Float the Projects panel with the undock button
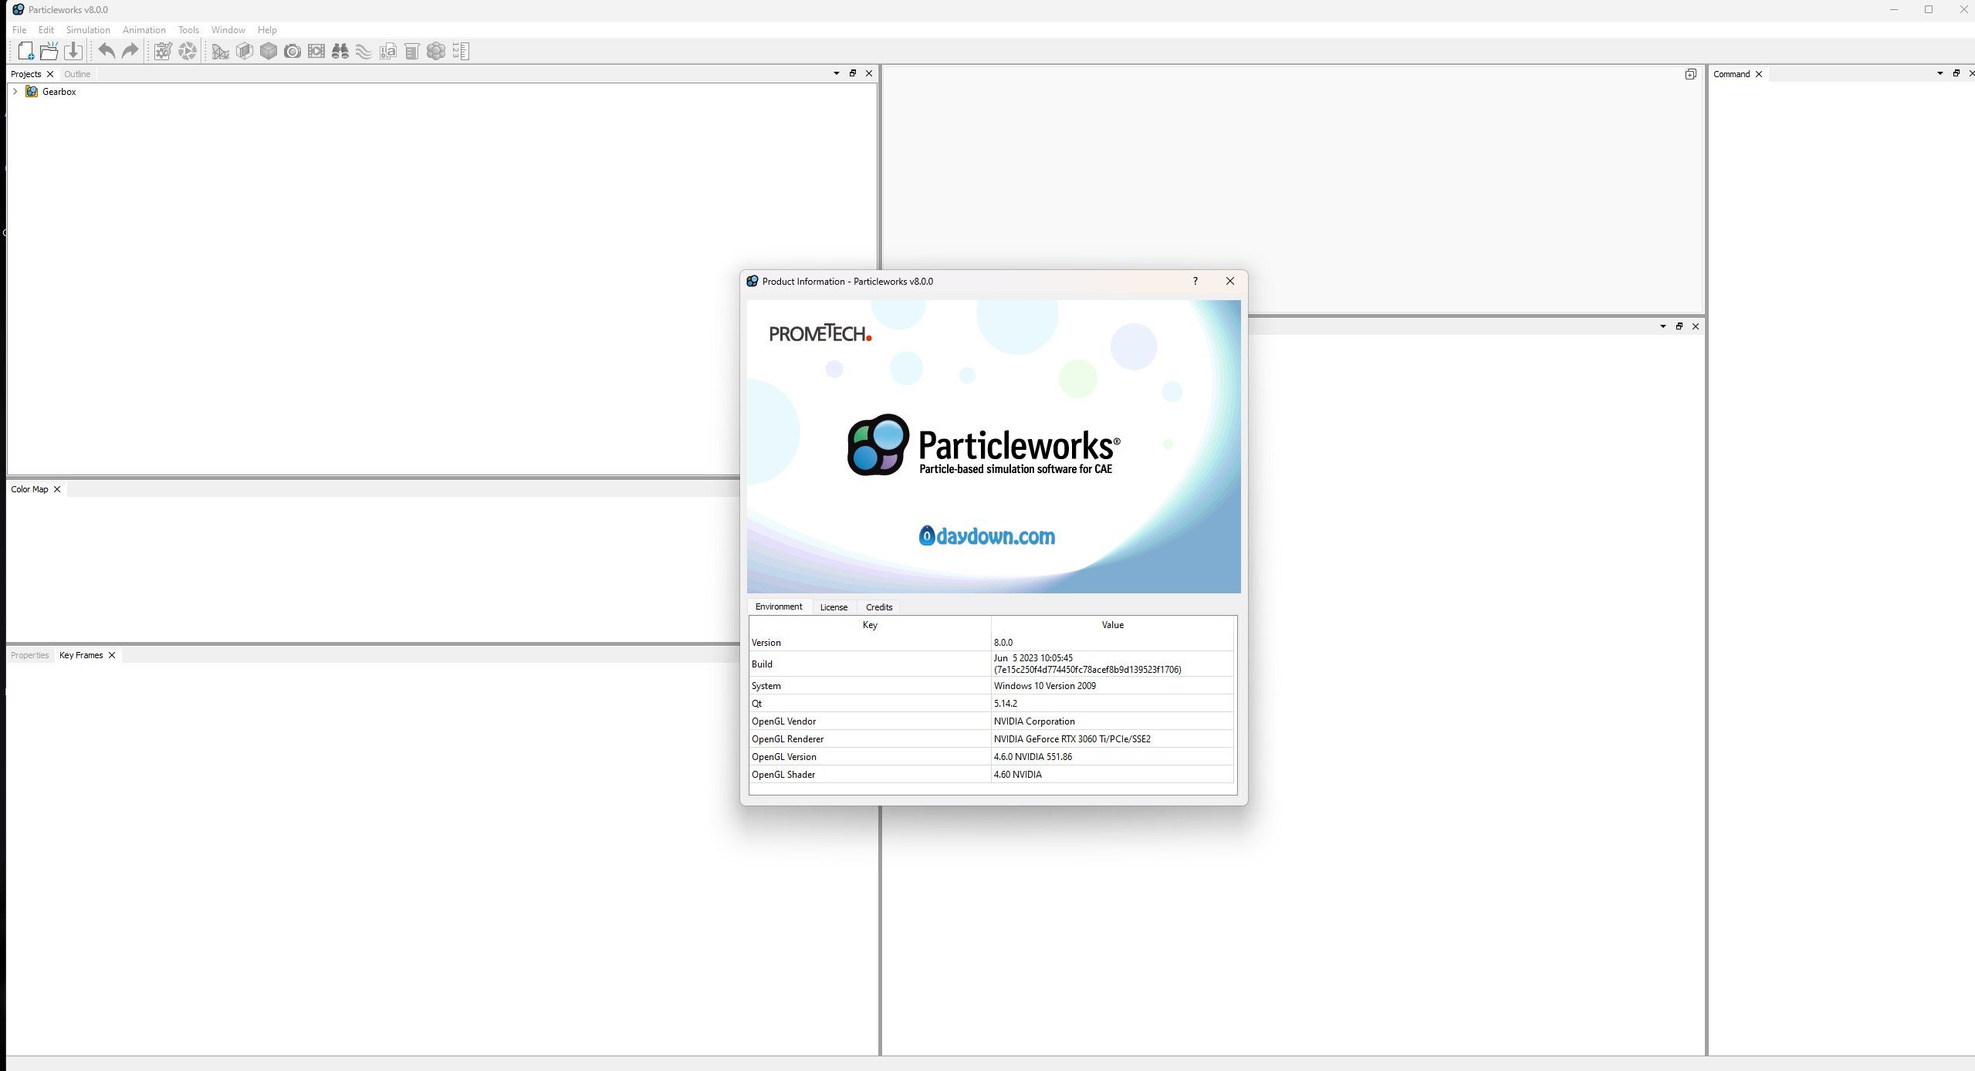The width and height of the screenshot is (1975, 1071). tap(853, 73)
